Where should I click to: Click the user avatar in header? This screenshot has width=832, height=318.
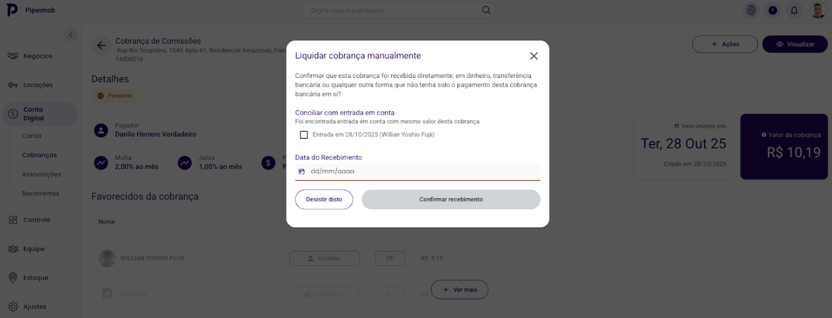tap(818, 10)
